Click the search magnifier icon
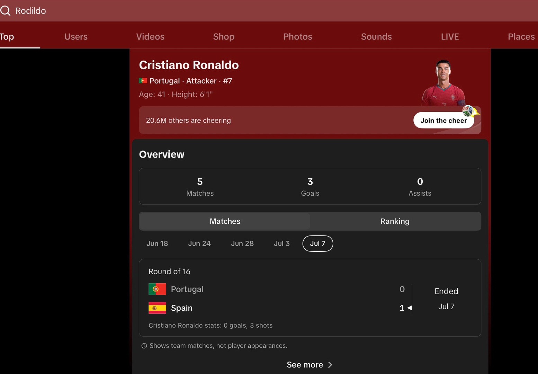The width and height of the screenshot is (538, 374). coord(5,11)
